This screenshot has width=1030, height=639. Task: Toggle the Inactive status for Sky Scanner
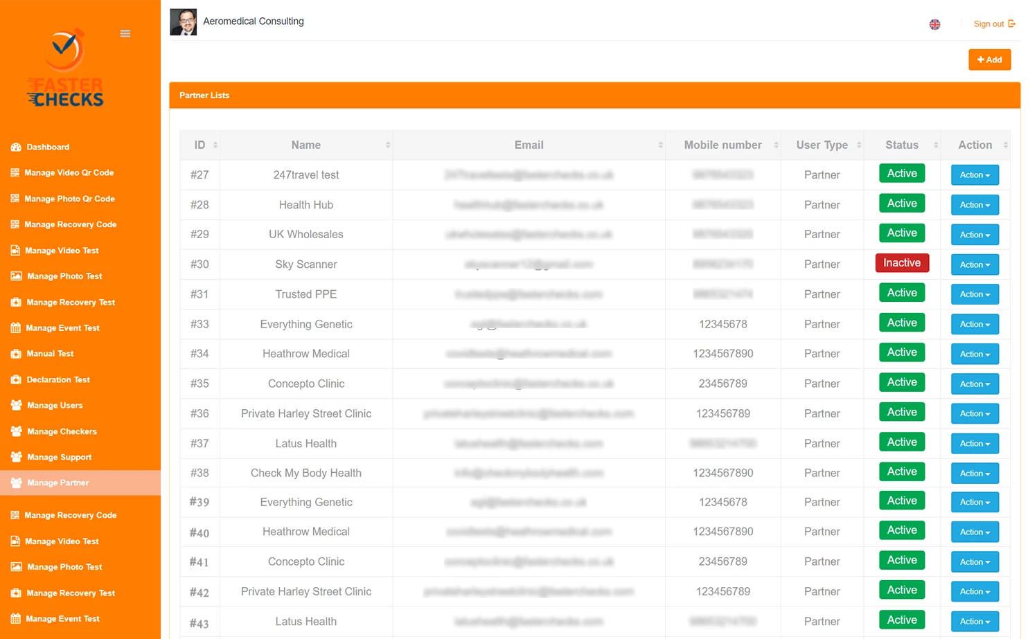[x=901, y=262]
